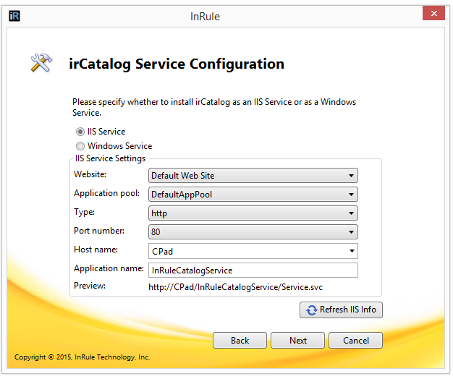Viewport: 453px width, 379px height.
Task: Click the iR application logo icon
Action: 14,16
